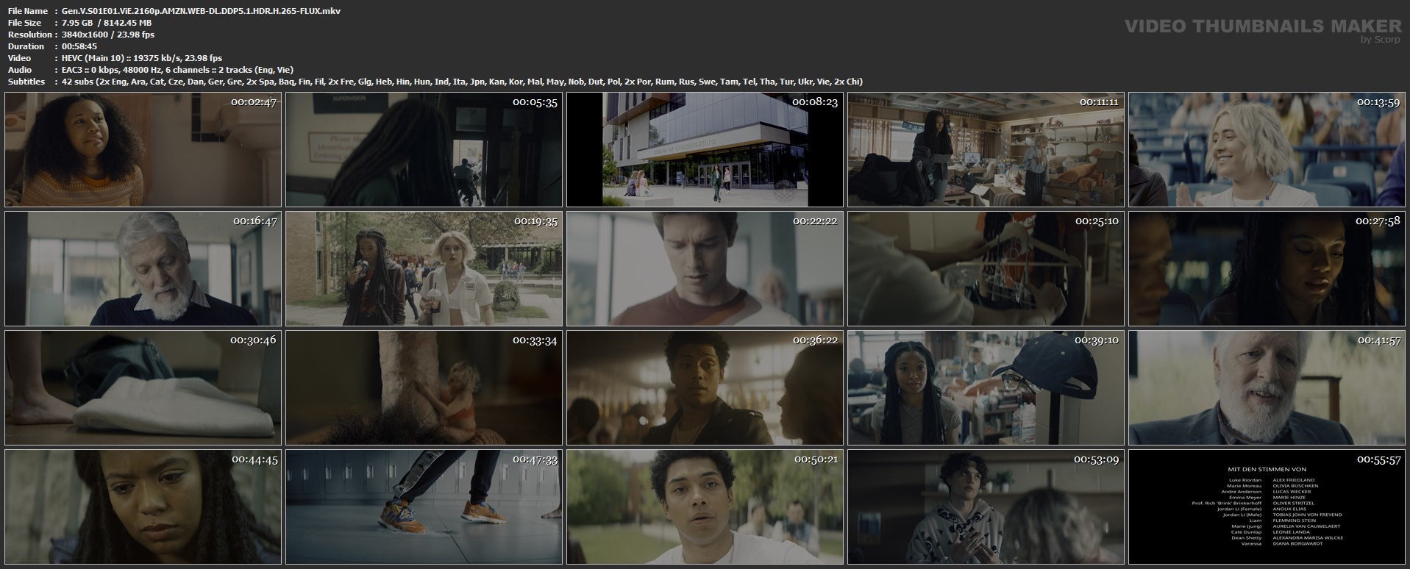The image size is (1410, 569).
Task: Open the thumbnail at 00:27:58
Action: click(x=1267, y=268)
